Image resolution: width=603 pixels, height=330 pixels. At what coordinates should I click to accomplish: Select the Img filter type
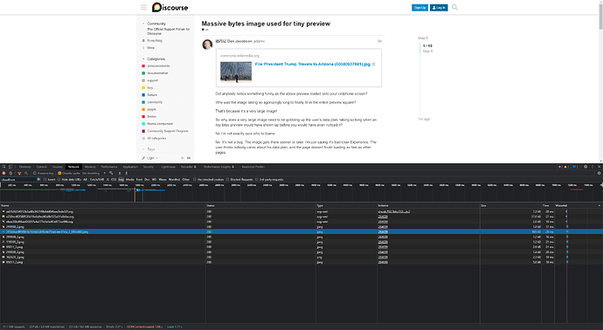click(x=121, y=180)
